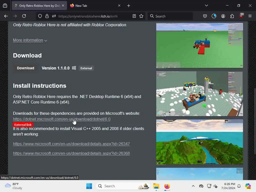Click the network display tray icon
The height and width of the screenshot is (192, 256).
(209, 186)
